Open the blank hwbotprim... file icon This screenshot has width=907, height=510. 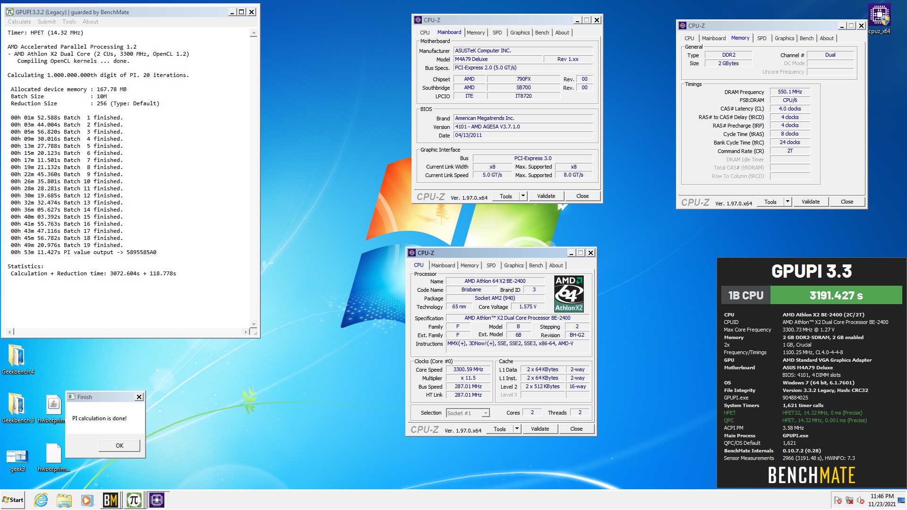[53, 457]
